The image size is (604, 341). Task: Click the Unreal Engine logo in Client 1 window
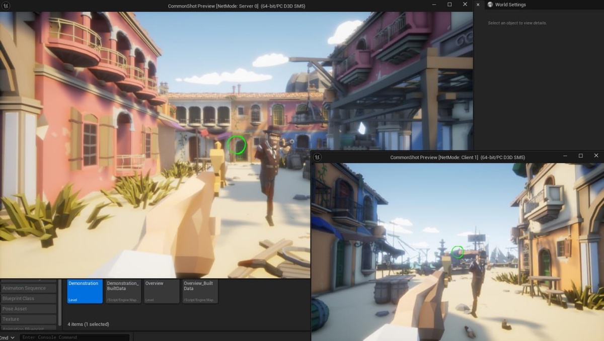click(317, 157)
